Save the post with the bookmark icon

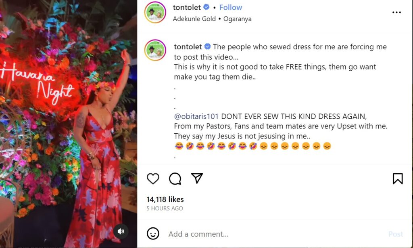pos(398,179)
